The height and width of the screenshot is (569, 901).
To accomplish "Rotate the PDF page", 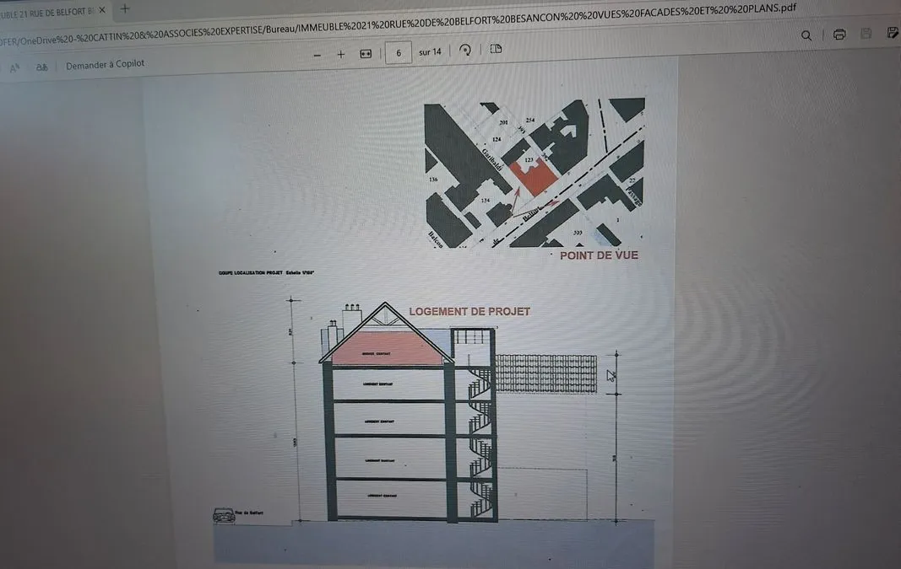I will pos(465,51).
